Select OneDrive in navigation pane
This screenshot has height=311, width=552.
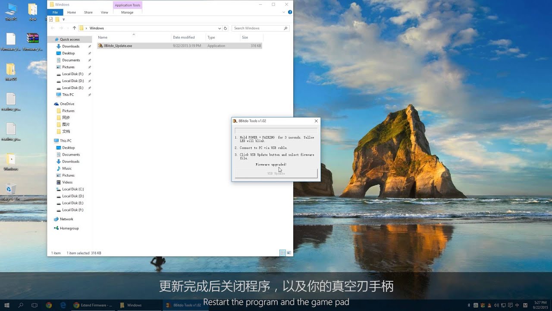click(67, 104)
